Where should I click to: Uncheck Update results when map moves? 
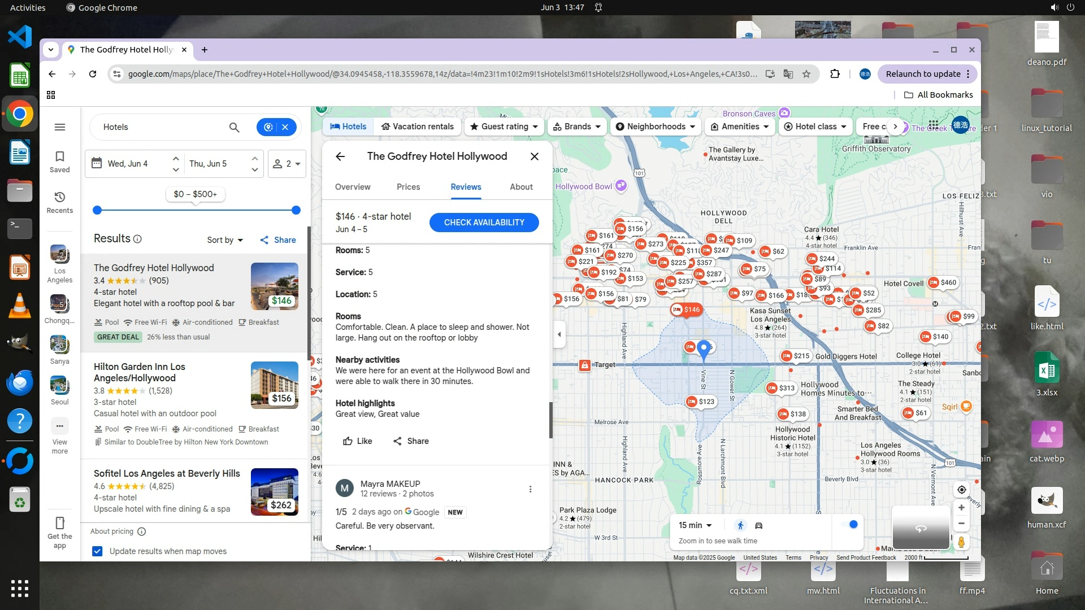[97, 551]
